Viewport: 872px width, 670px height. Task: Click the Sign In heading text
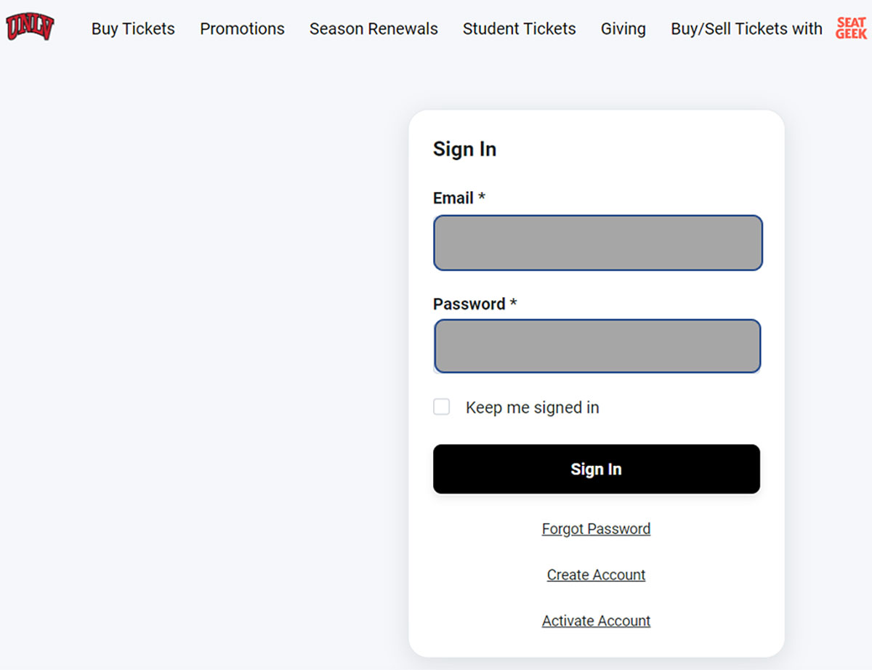click(x=464, y=149)
